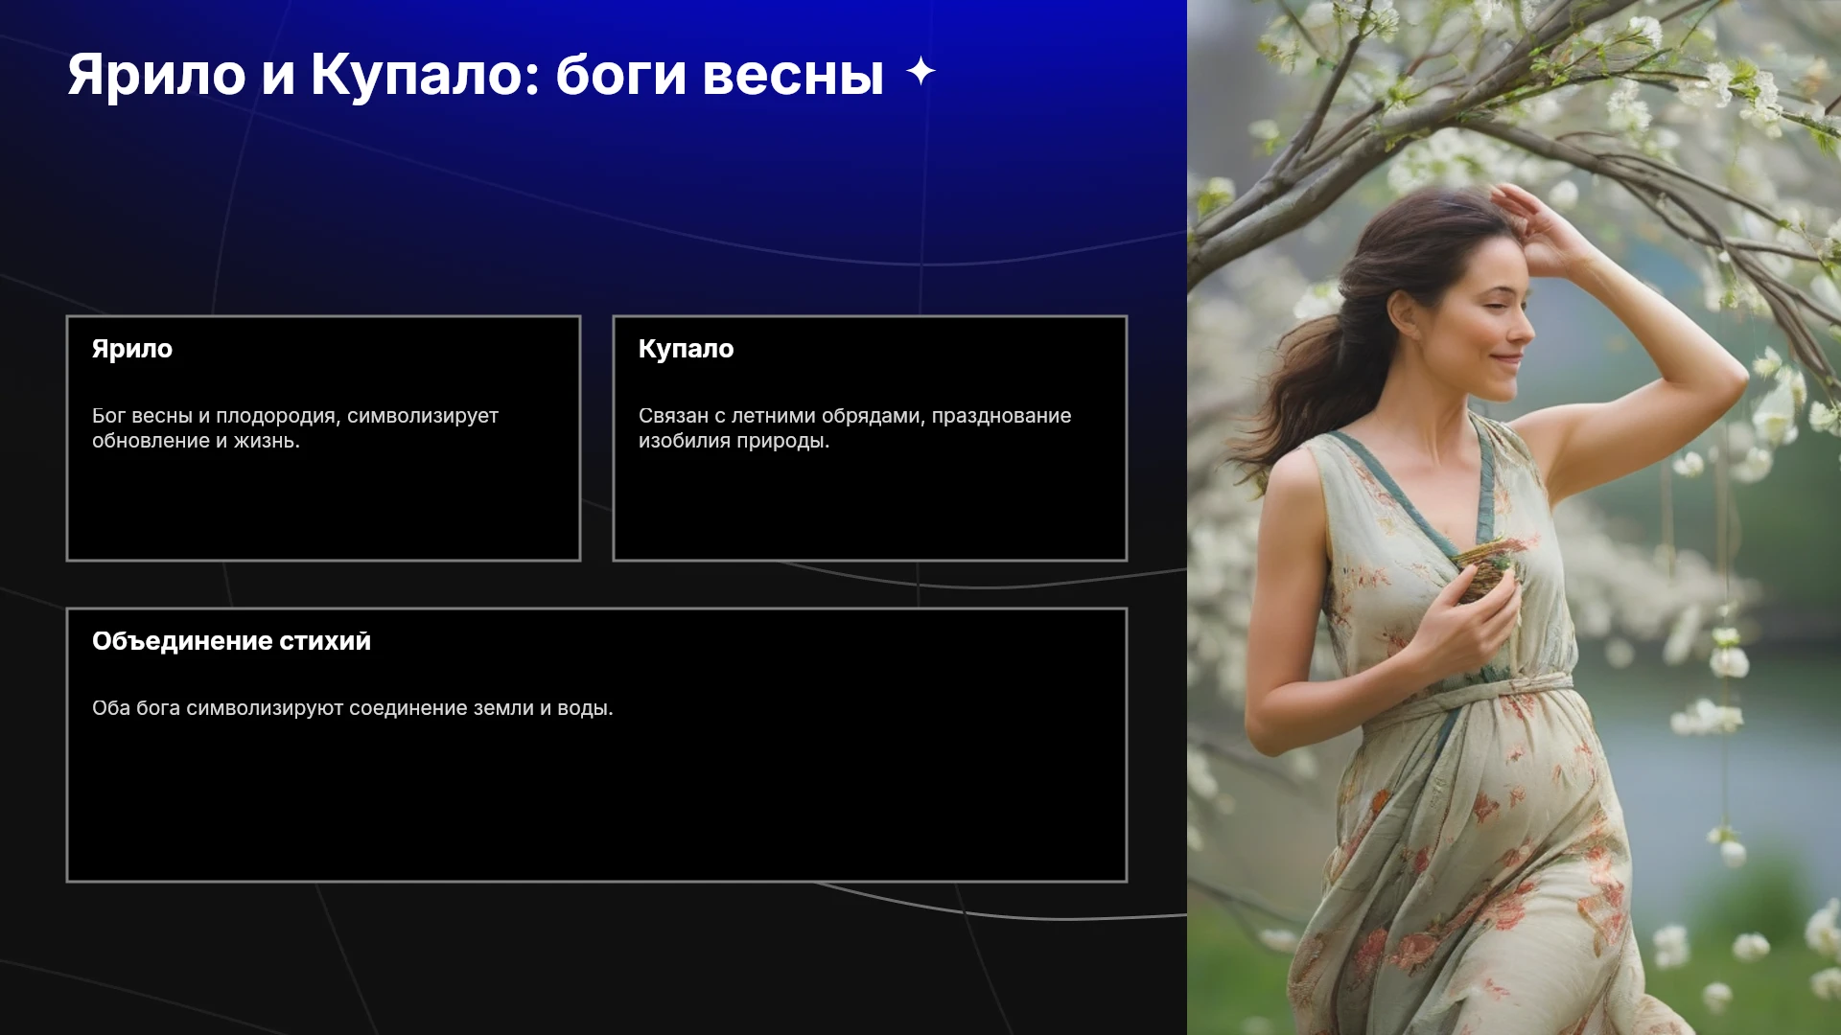
Task: Click the sparkle star icon beside the title
Action: tap(920, 72)
